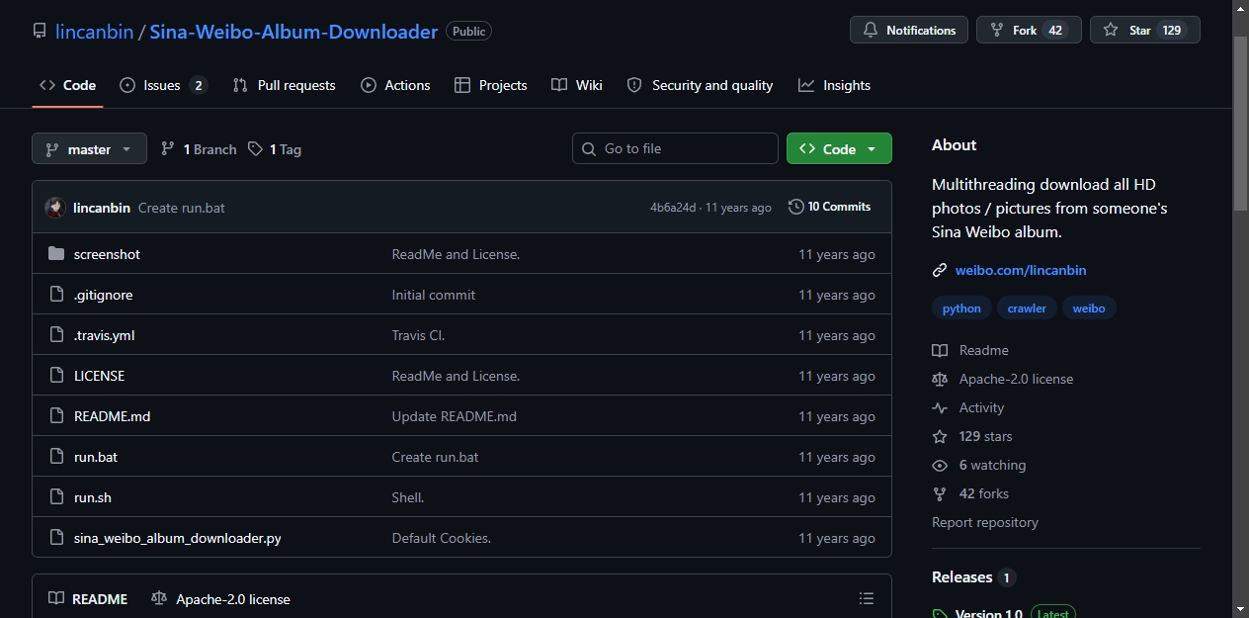Switch to the Code tab
Image resolution: width=1249 pixels, height=618 pixels.
pyautogui.click(x=67, y=85)
